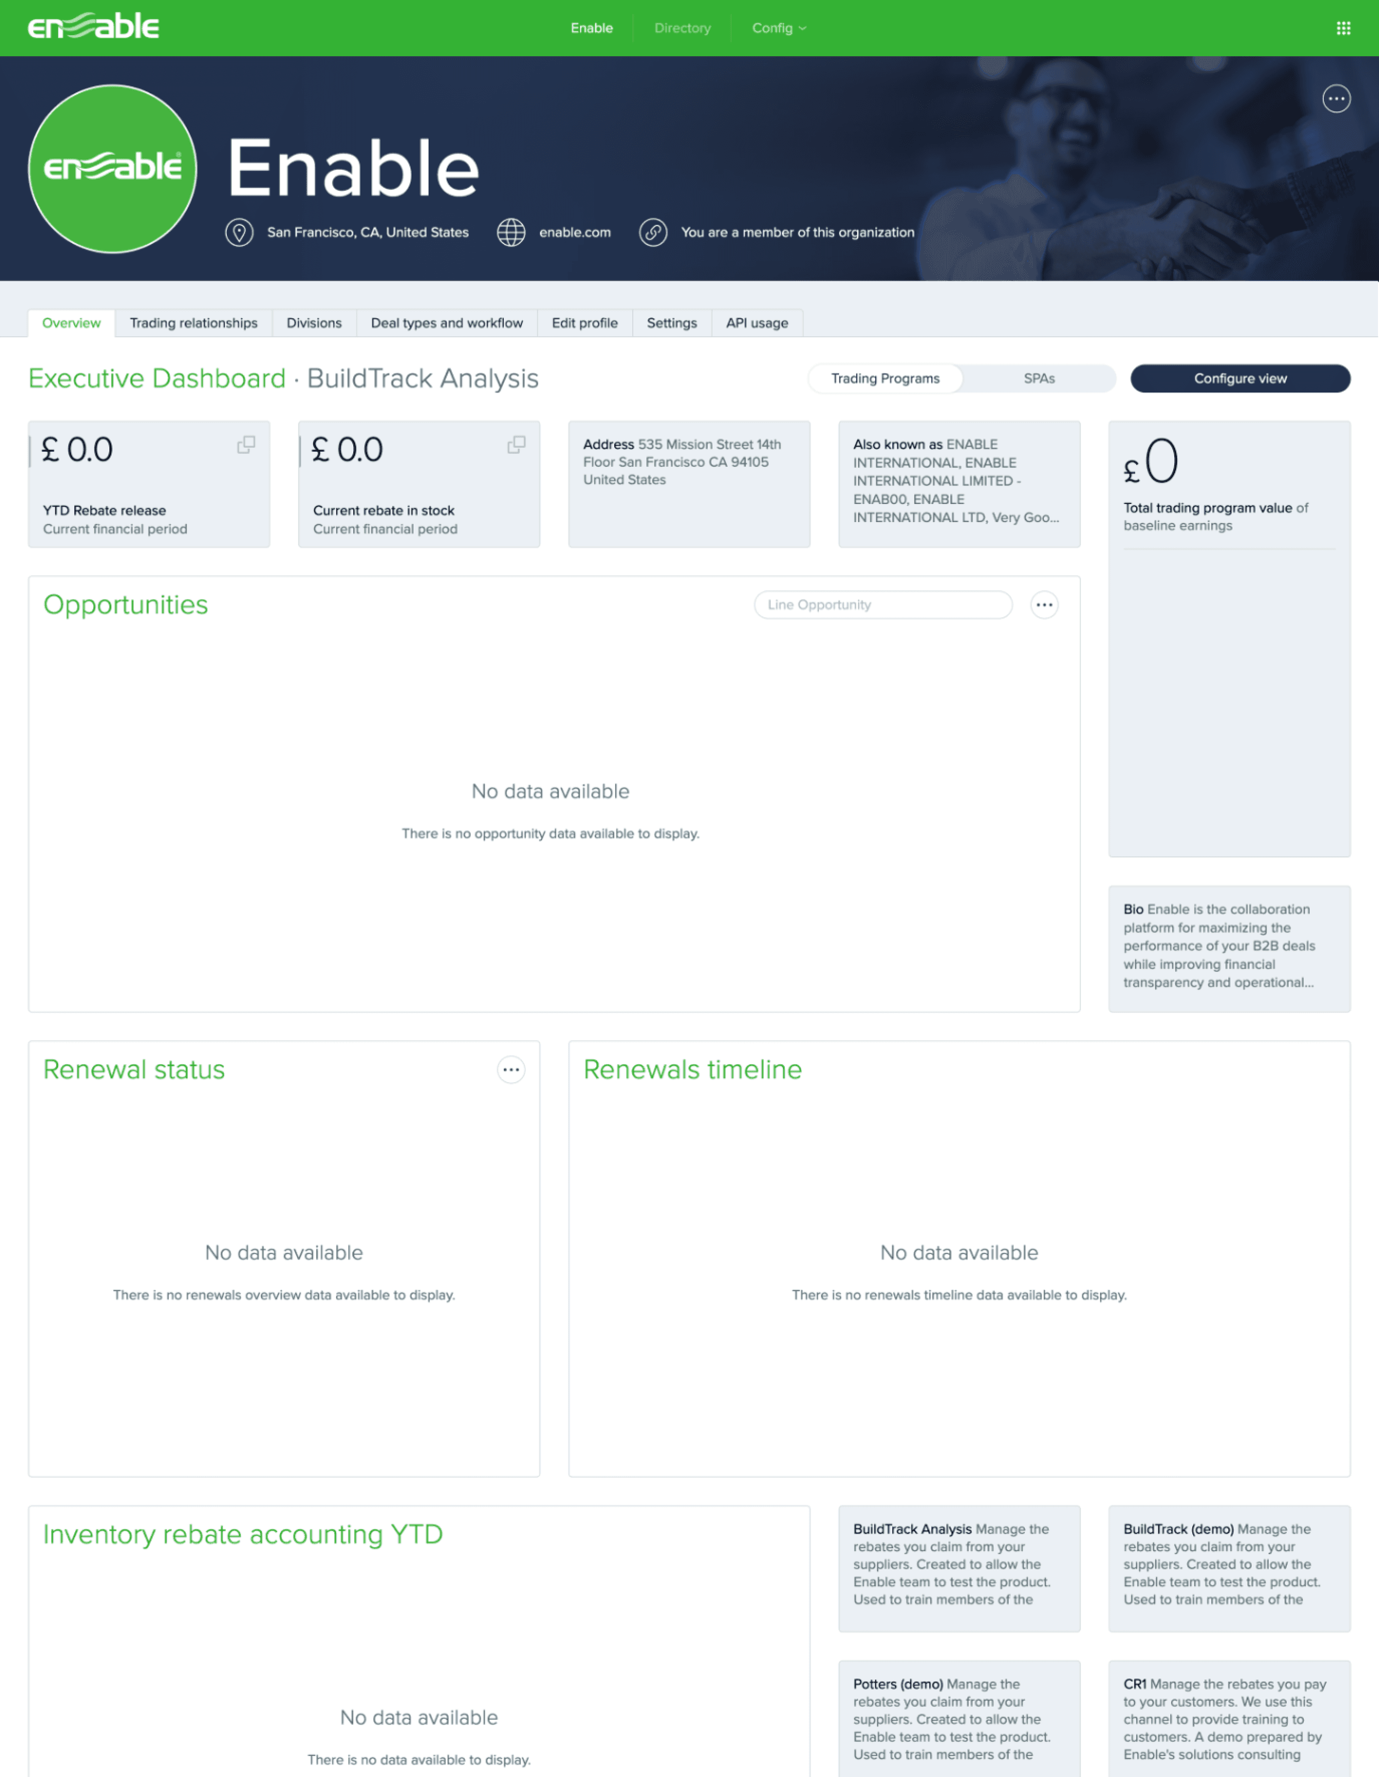
Task: Click the member of this organization text
Action: (x=797, y=233)
